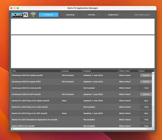162x140 pixels.
Task: Buy Mocha Pro 2023 Plug-in for OFX macOS
Action: click(146, 113)
